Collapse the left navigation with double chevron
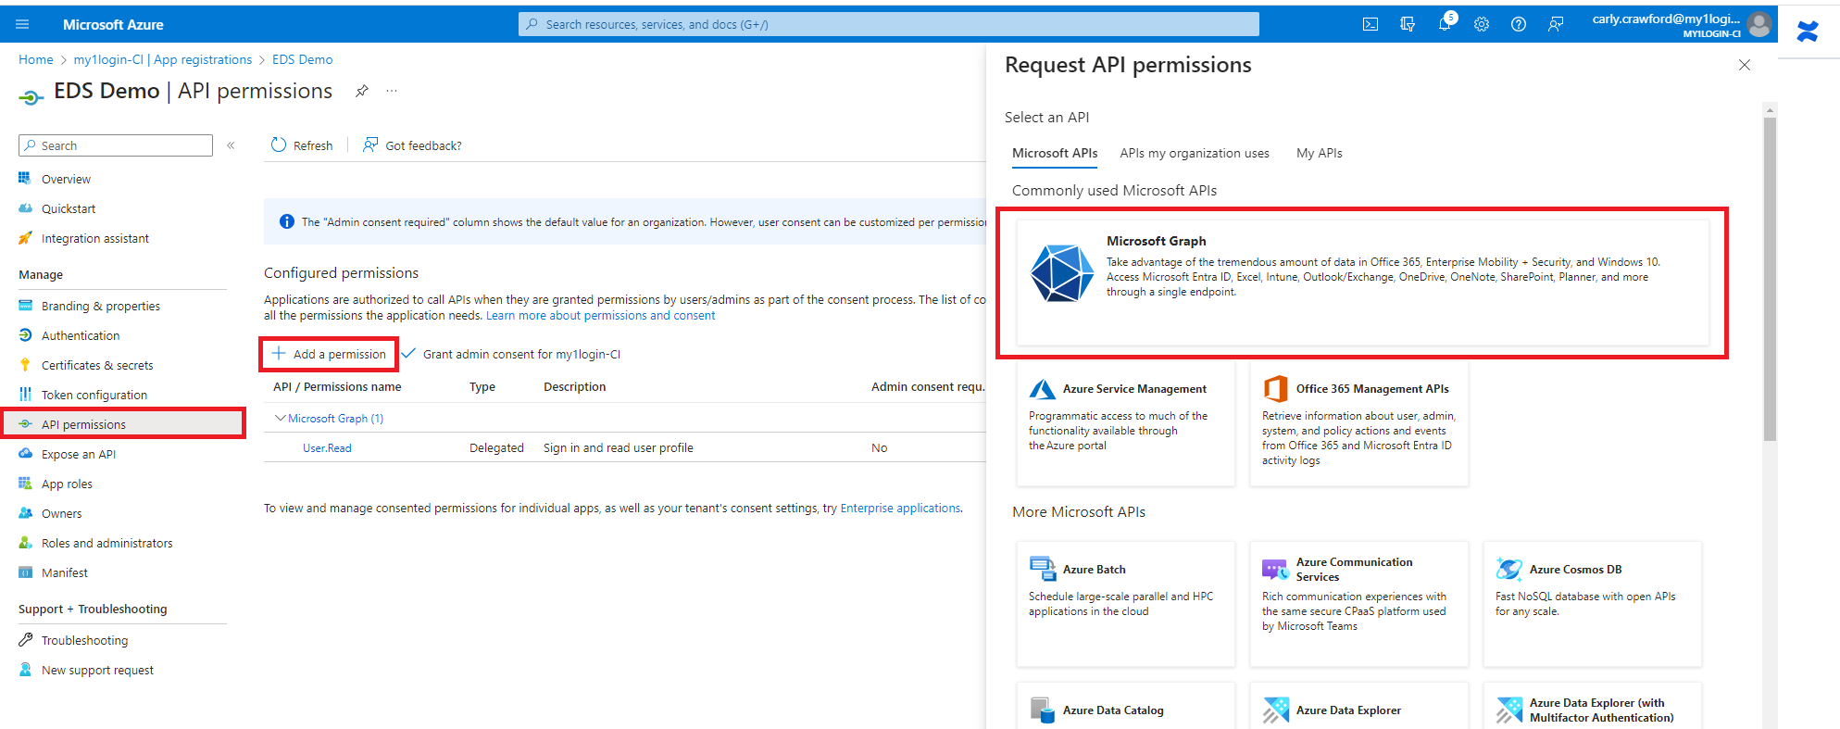Viewport: 1840px width, 729px height. pyautogui.click(x=231, y=145)
